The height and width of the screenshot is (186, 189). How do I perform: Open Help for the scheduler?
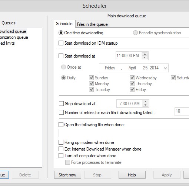click(x=132, y=175)
